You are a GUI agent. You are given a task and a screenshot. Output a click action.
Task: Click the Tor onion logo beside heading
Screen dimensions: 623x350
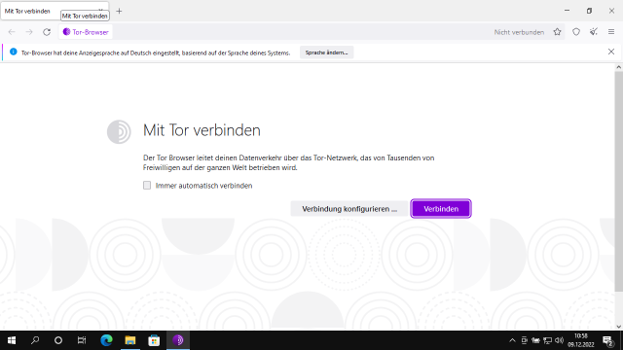click(119, 132)
